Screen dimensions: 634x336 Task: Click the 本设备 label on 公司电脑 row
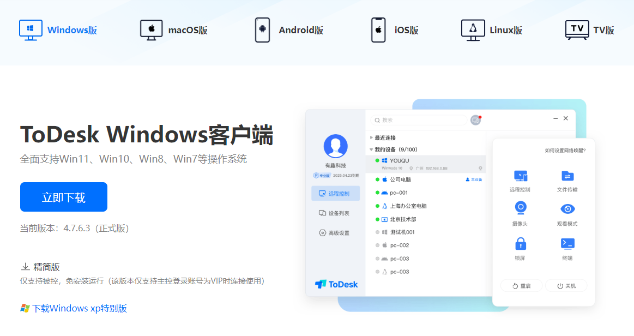pyautogui.click(x=474, y=179)
